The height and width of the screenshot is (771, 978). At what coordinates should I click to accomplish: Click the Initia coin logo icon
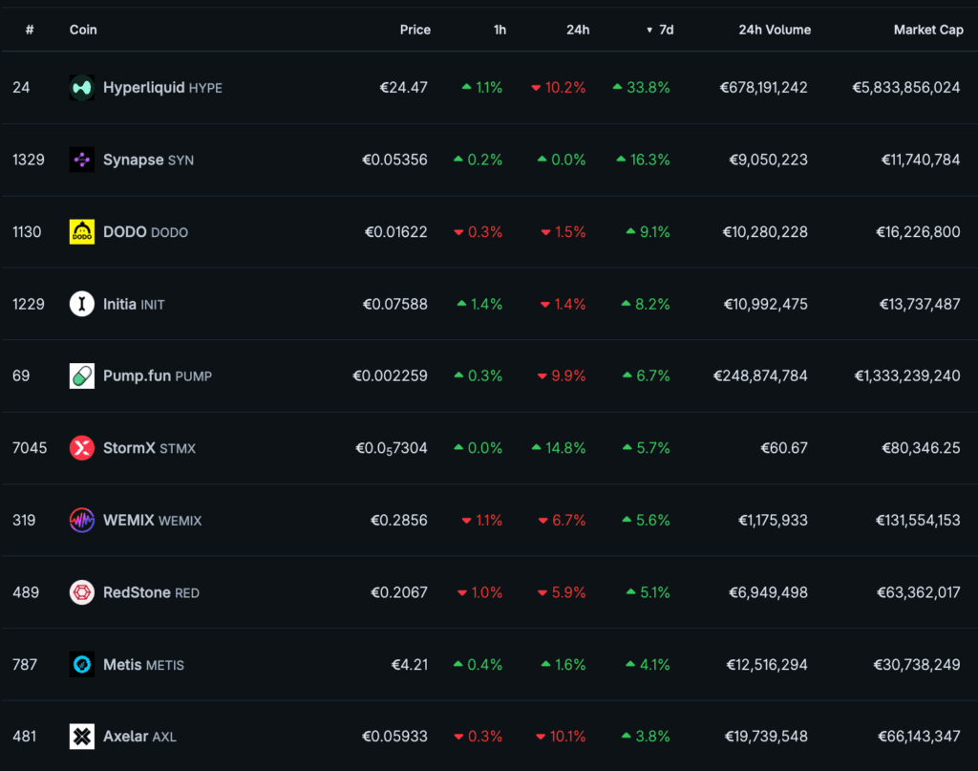click(82, 304)
